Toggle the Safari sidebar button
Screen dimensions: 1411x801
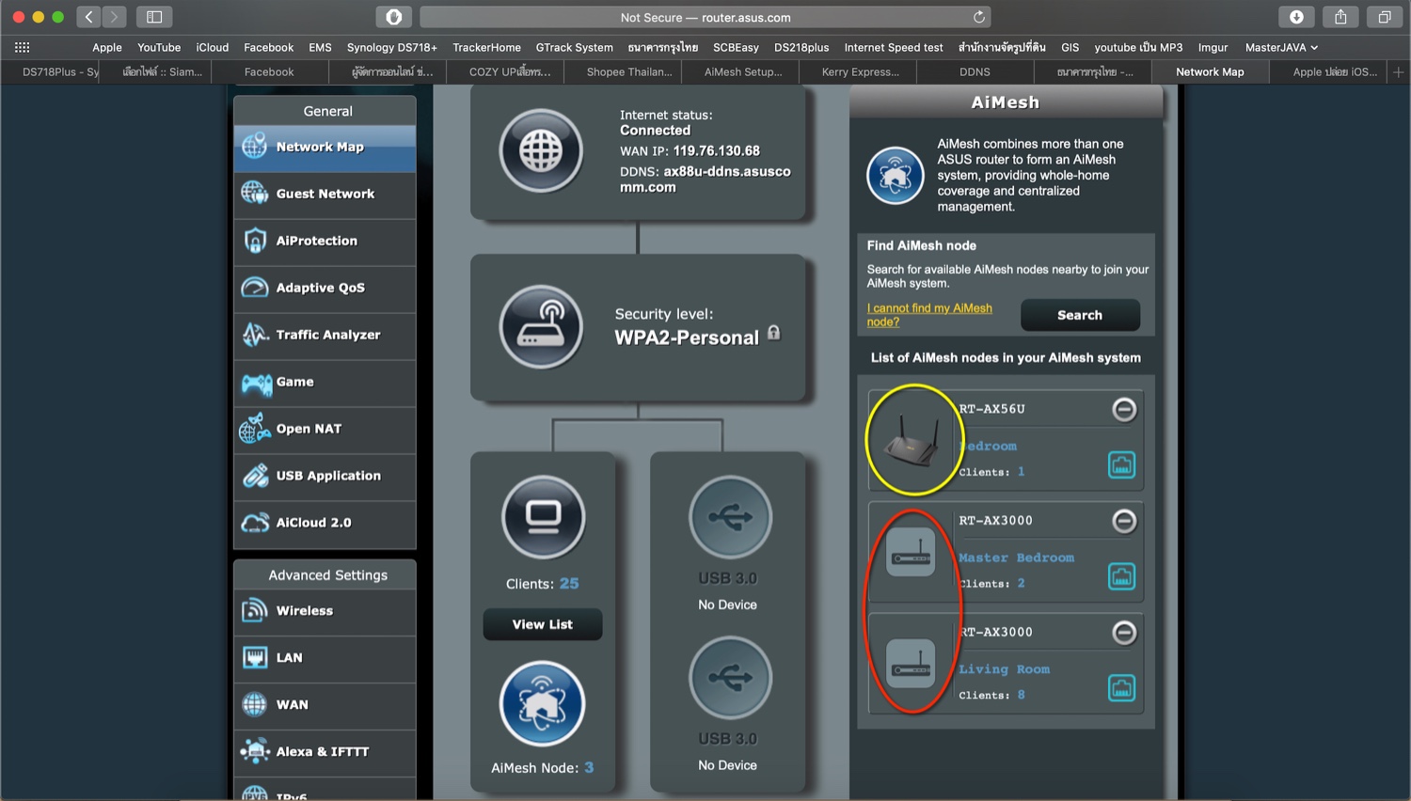point(154,17)
